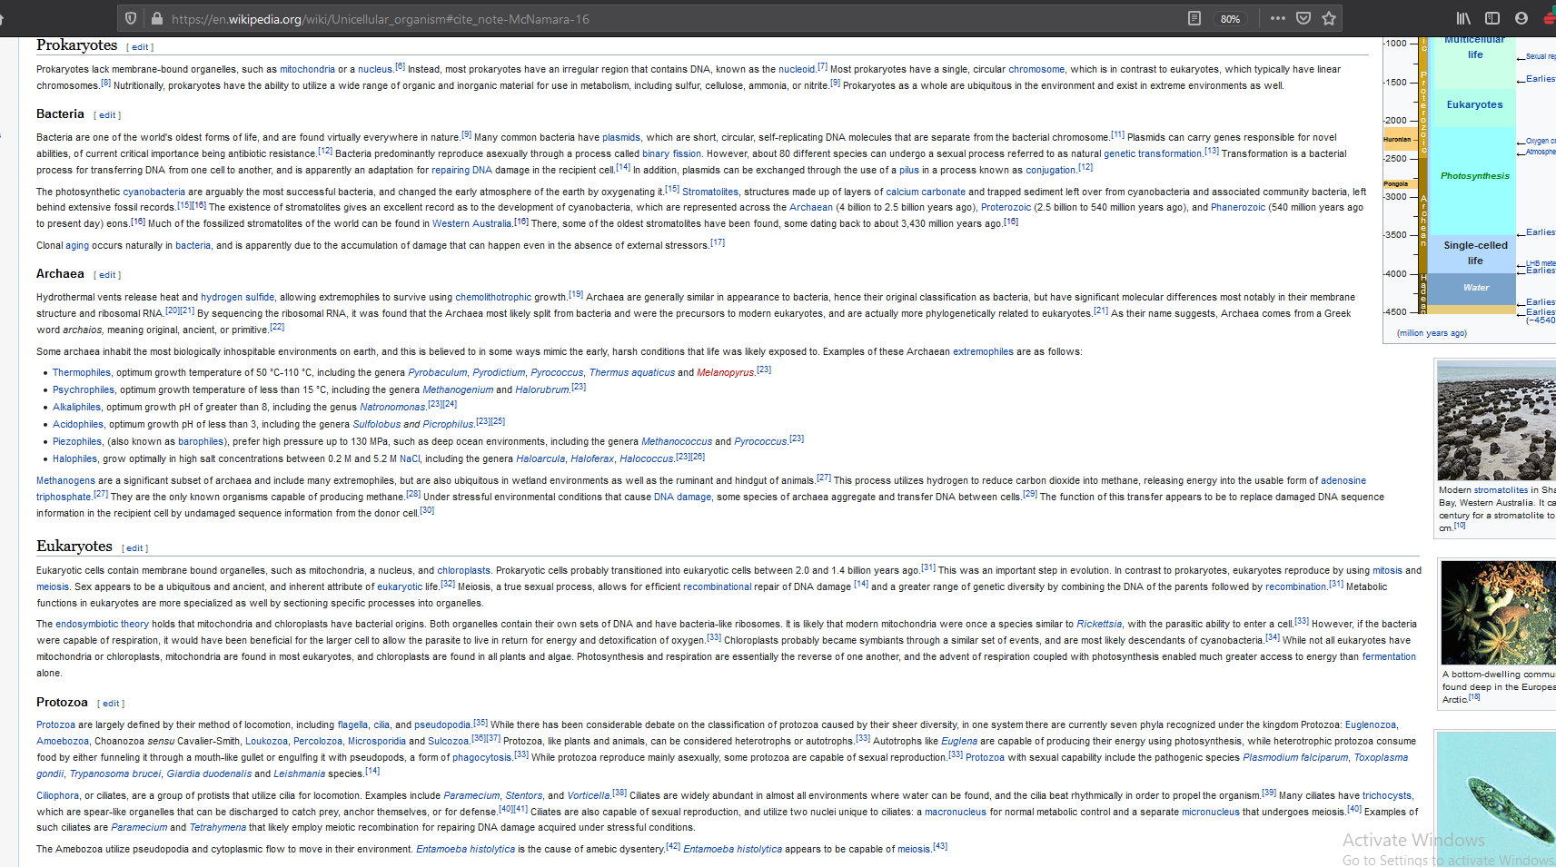Open the calcium carbonate link
Viewport: 1556px width, 867px height.
(x=926, y=192)
